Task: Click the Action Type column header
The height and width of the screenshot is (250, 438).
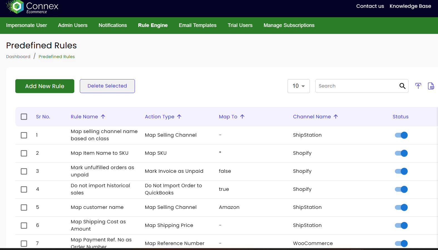Action: pyautogui.click(x=160, y=117)
